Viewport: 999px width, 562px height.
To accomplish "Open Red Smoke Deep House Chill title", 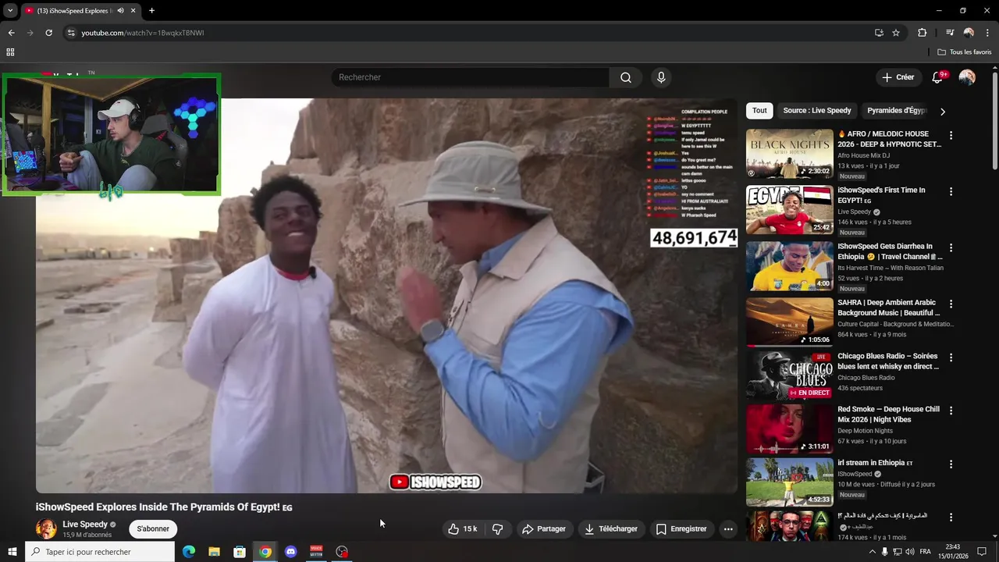I will (888, 414).
